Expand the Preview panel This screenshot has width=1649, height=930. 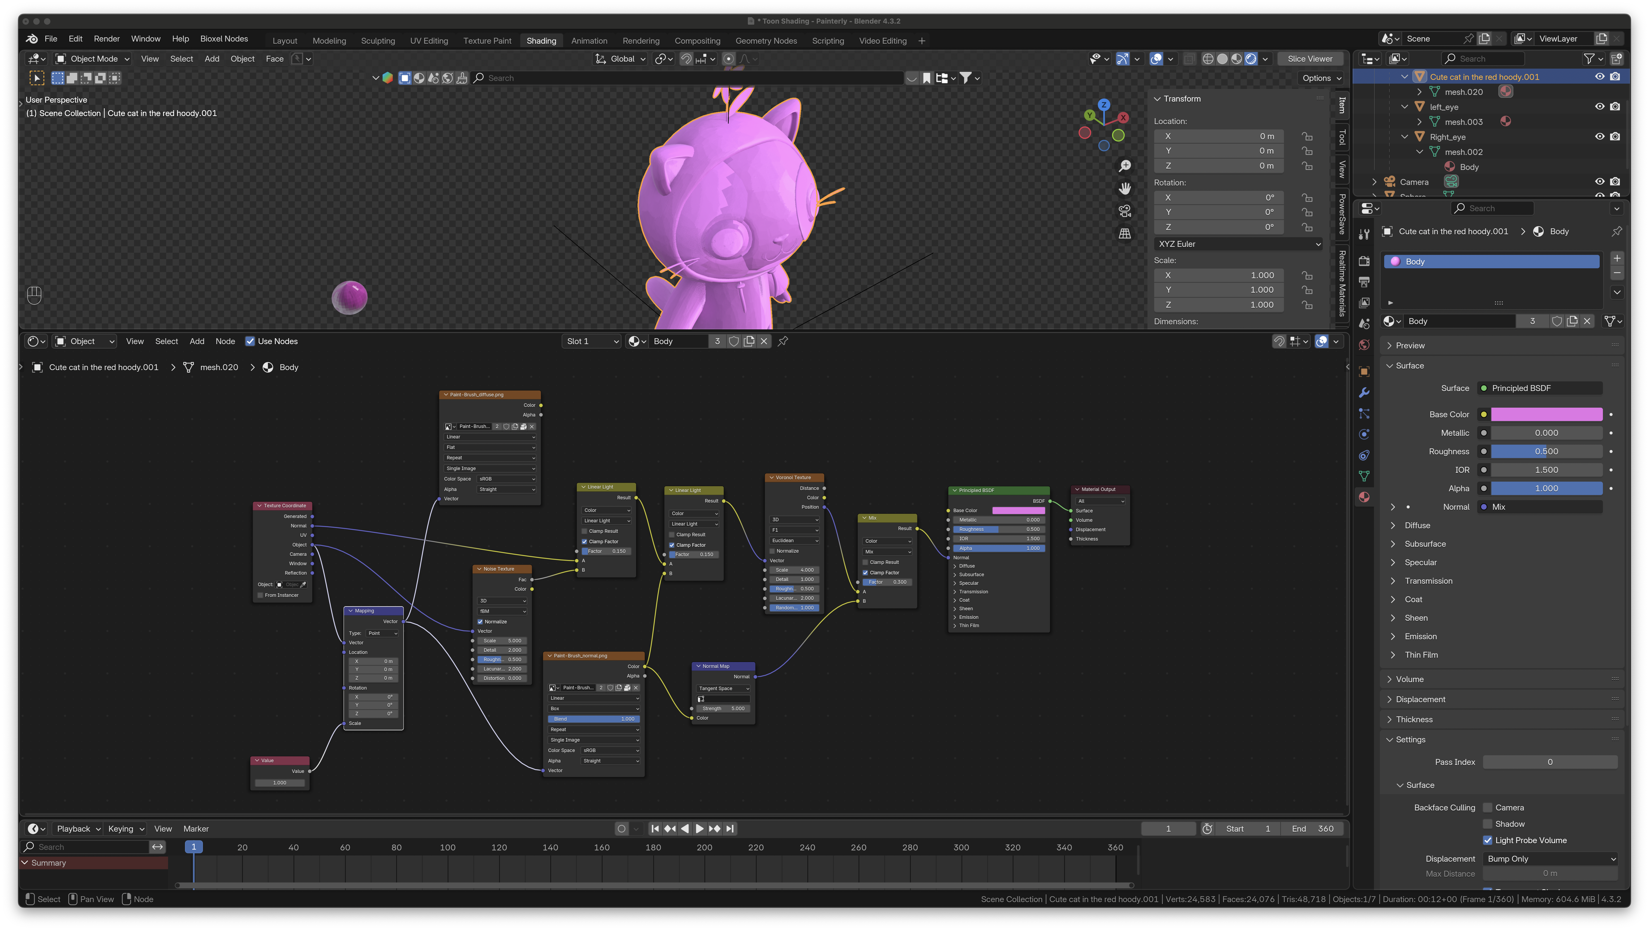pos(1410,346)
